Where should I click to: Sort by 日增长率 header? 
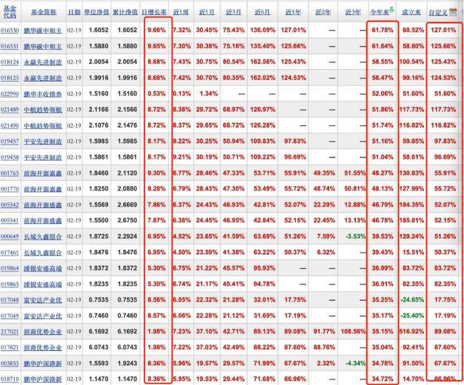pos(154,12)
